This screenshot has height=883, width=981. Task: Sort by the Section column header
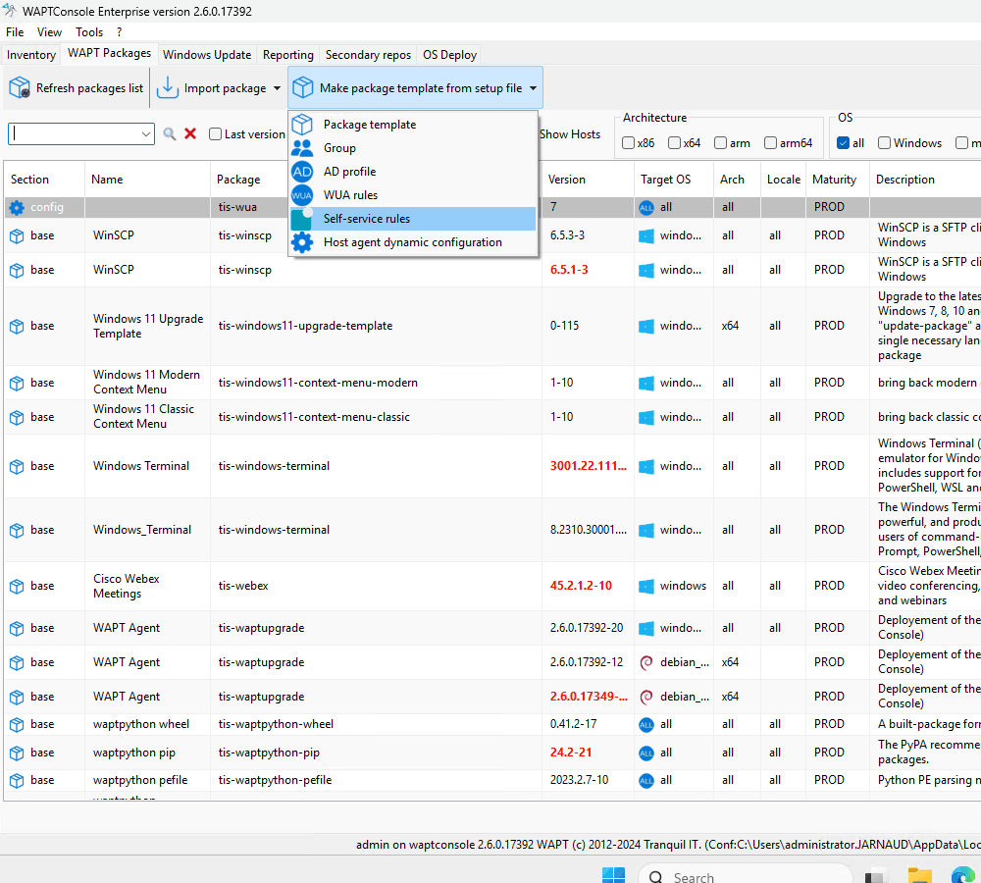pyautogui.click(x=44, y=180)
